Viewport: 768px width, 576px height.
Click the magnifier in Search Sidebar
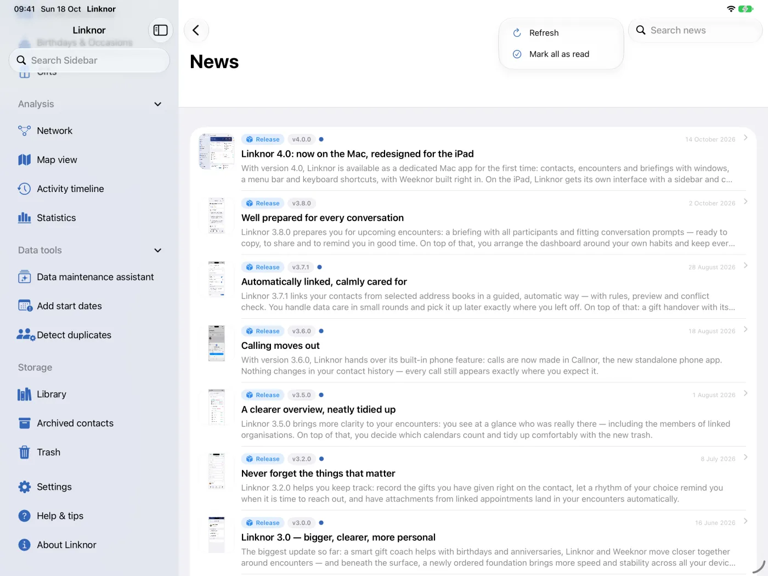(x=21, y=60)
